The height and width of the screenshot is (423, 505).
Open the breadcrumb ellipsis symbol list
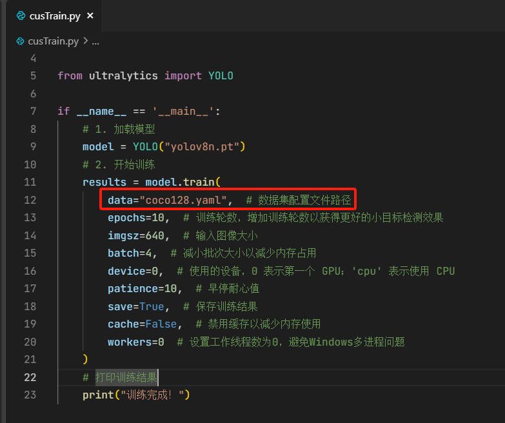[95, 42]
